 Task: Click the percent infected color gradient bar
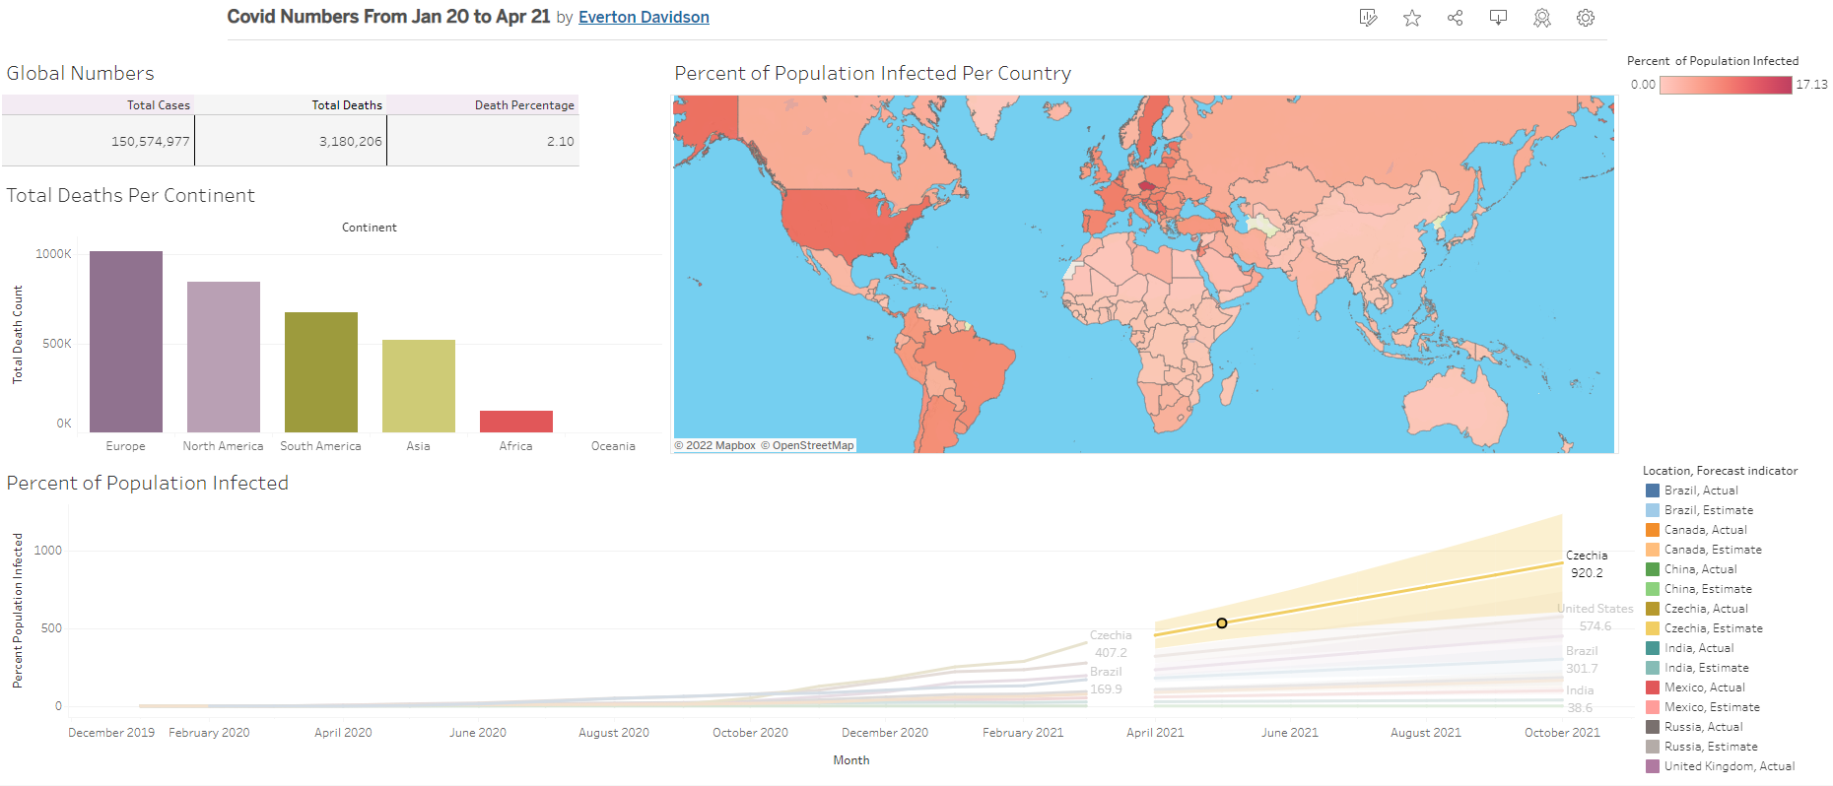click(x=1725, y=86)
